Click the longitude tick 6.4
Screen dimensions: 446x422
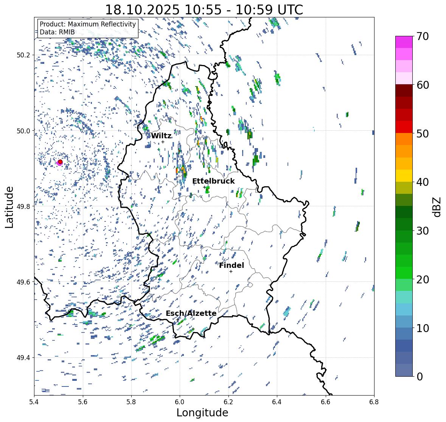(277, 402)
